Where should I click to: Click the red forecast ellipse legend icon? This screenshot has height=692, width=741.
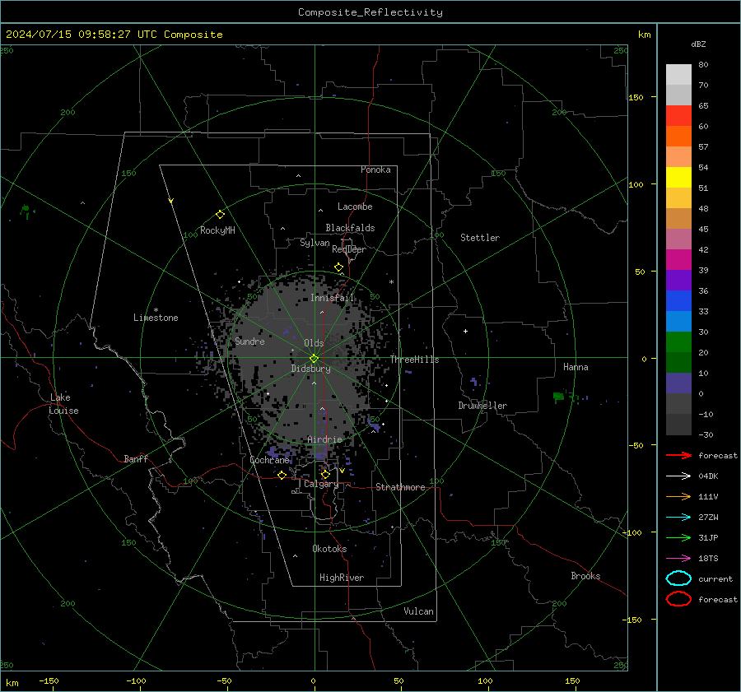pyautogui.click(x=678, y=599)
